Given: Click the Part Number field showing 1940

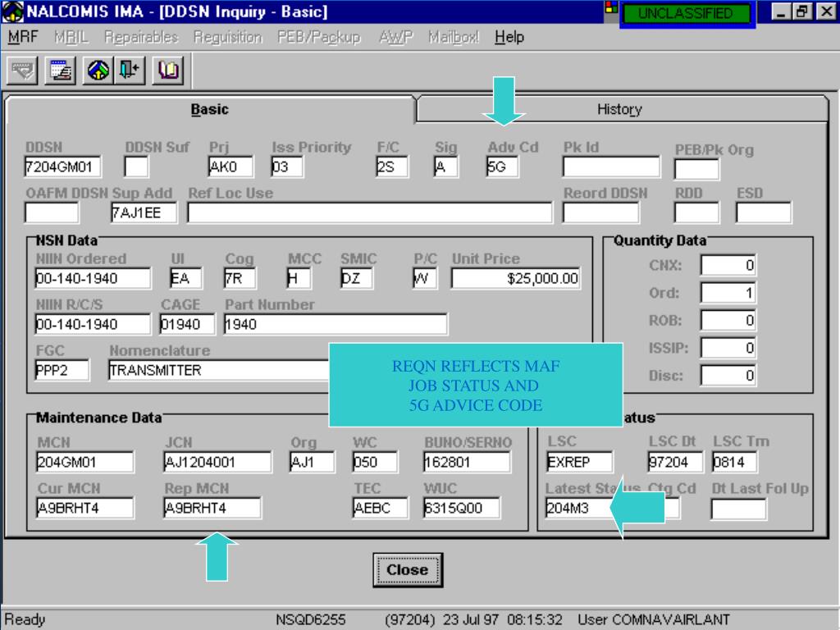Looking at the screenshot, I should click(336, 324).
